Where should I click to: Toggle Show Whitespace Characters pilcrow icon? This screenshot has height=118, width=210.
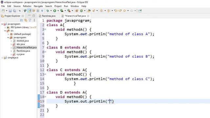(42, 11)
